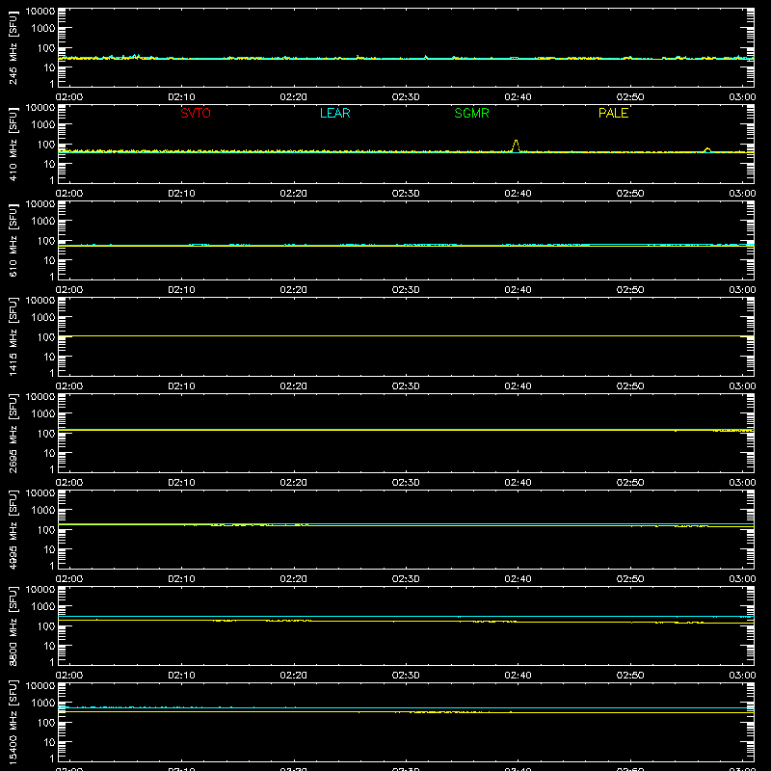Select the 410 MHz [SFU] axis title
771x771 pixels.
coord(13,145)
